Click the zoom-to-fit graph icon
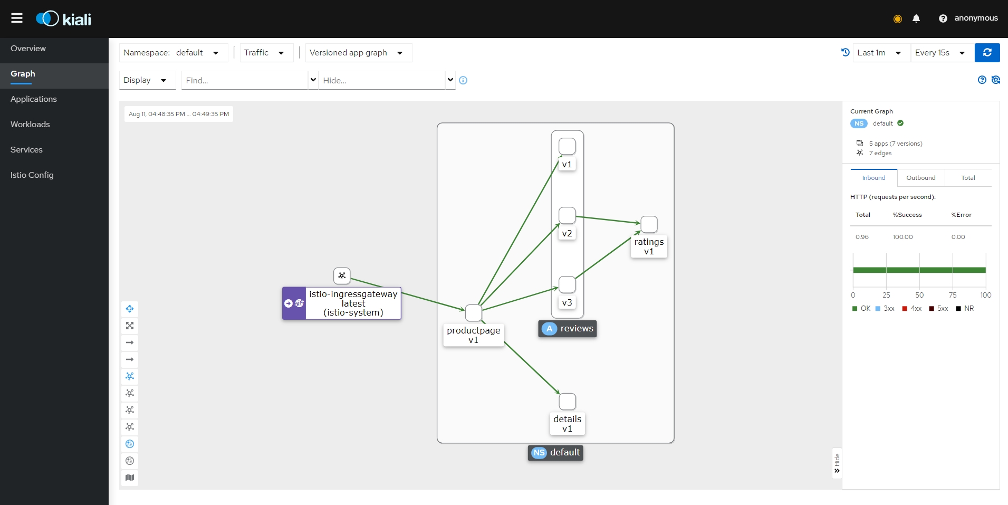Screen dimensions: 1008x505 click(130, 326)
